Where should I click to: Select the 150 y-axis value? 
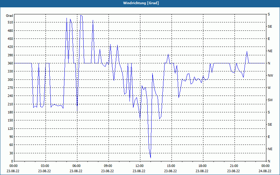point(10,120)
